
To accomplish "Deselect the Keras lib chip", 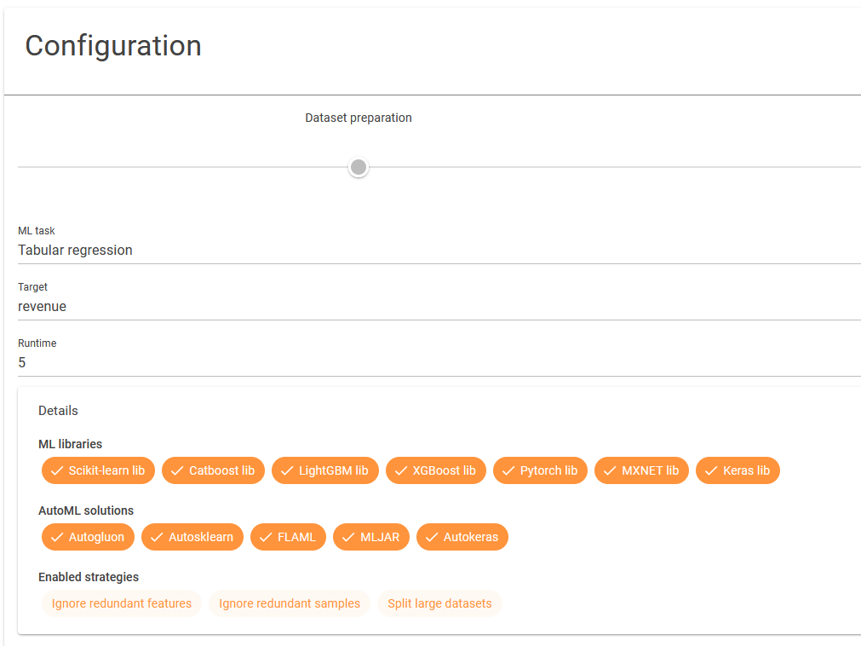I will [738, 470].
